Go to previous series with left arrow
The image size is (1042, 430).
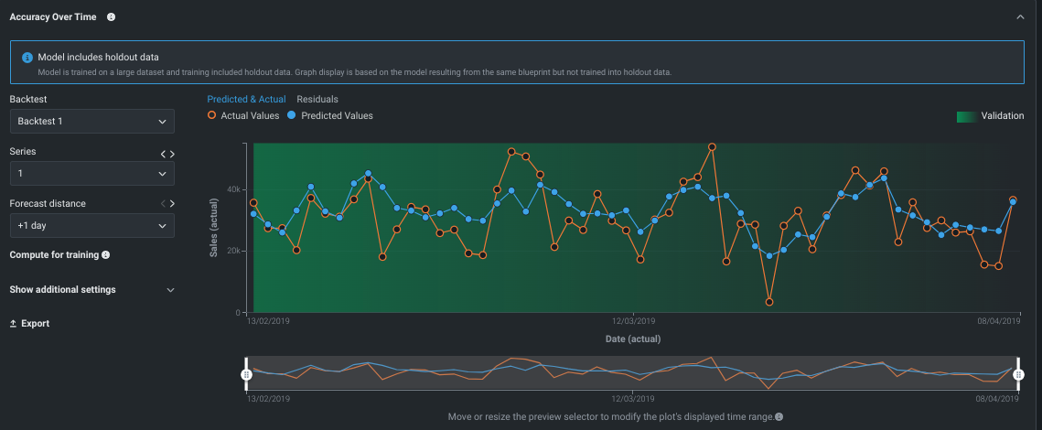pos(163,154)
